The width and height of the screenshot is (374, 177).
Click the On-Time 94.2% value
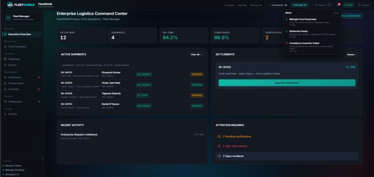[170, 38]
